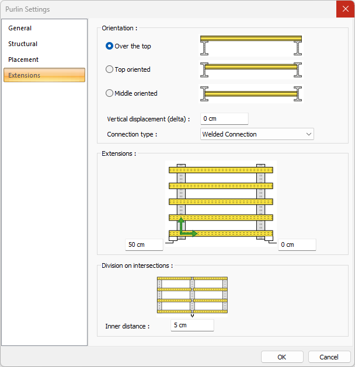Viewport: 355px width, 367px height.
Task: Confirm settings with the OK button
Action: (x=282, y=357)
